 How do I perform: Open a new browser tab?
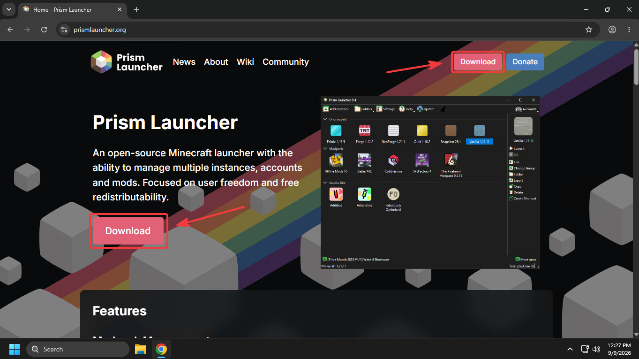point(136,9)
